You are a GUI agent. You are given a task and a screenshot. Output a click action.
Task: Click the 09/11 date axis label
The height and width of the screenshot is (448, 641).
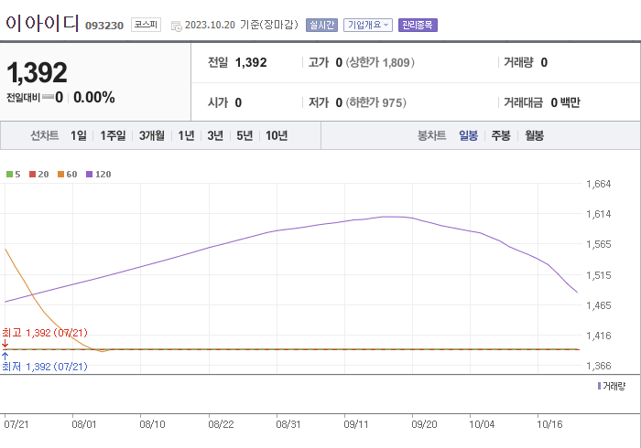click(356, 424)
